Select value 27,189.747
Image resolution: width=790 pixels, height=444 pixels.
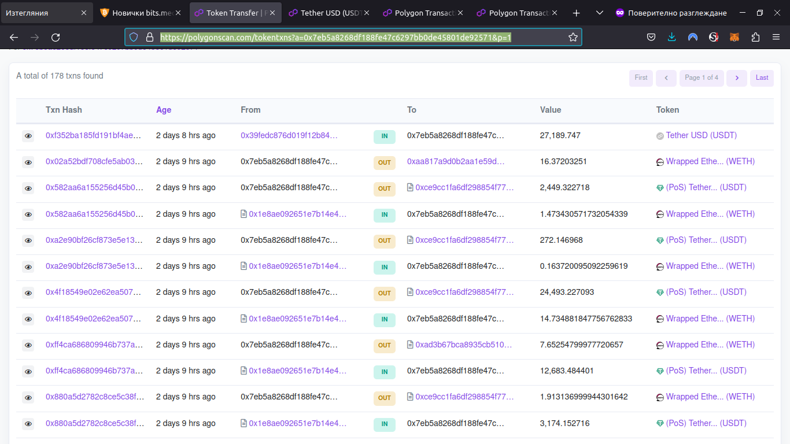coord(560,135)
